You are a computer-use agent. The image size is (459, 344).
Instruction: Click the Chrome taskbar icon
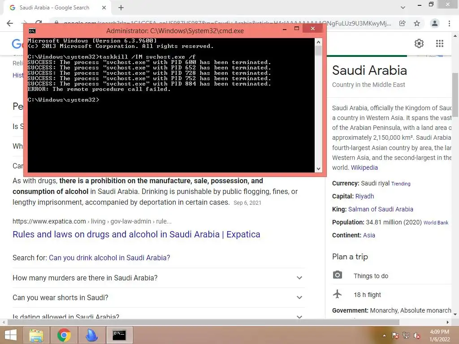(64, 335)
